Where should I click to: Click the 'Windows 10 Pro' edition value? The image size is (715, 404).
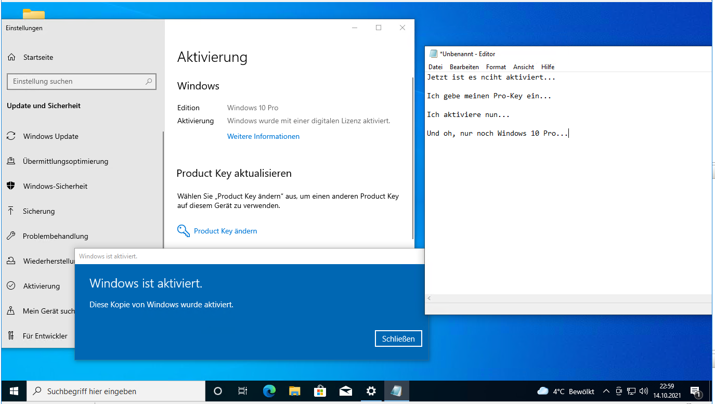253,108
